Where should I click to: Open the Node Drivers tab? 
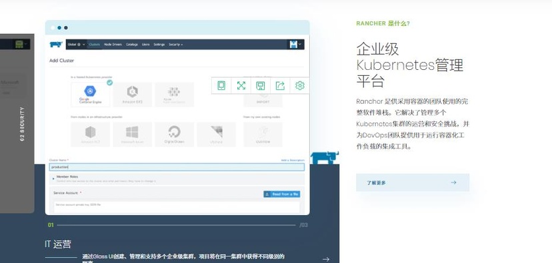pyautogui.click(x=113, y=45)
